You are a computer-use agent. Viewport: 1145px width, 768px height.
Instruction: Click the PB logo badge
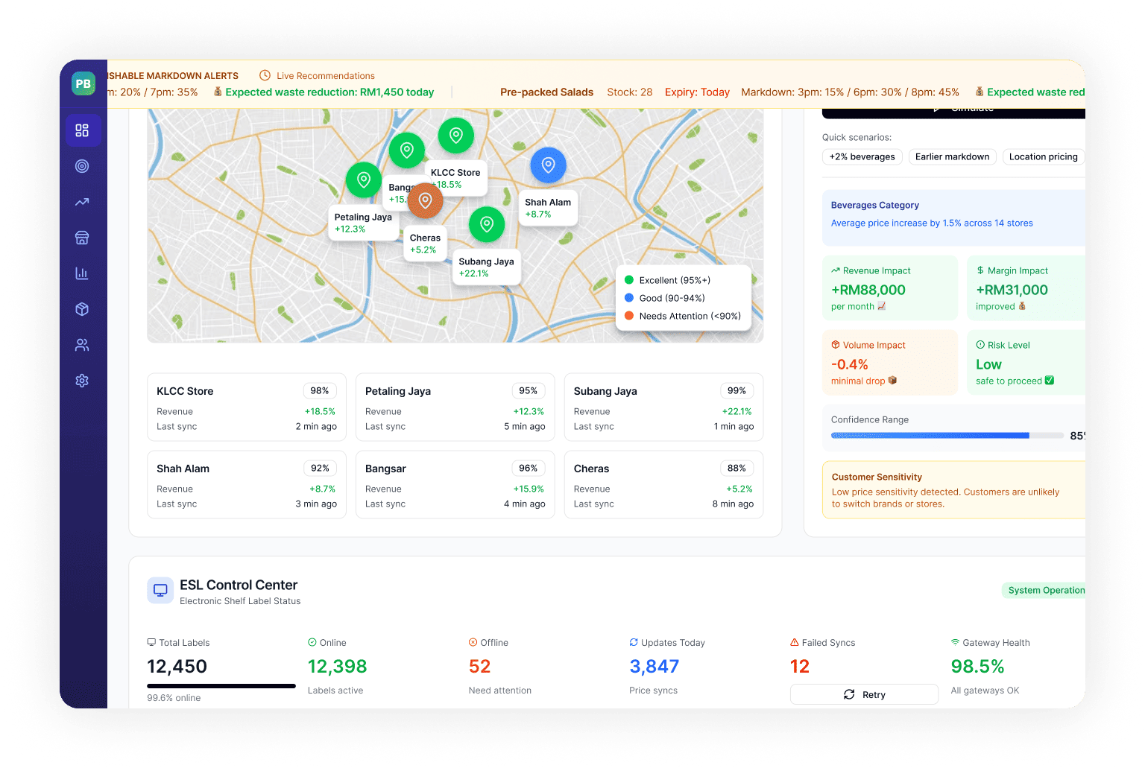[x=83, y=83]
